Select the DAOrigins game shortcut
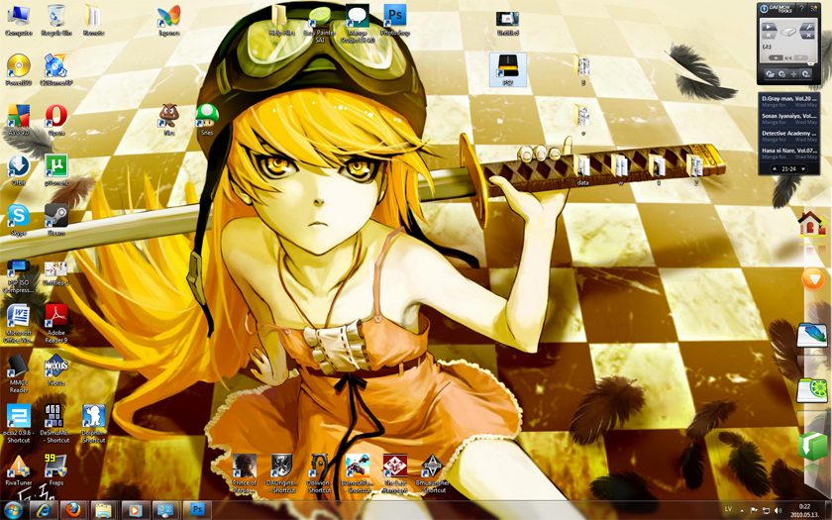Viewport: 832px width, 520px height. coord(281,473)
